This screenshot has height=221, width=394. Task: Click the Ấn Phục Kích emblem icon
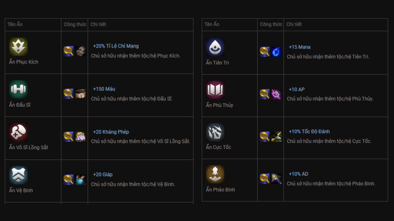tap(19, 46)
